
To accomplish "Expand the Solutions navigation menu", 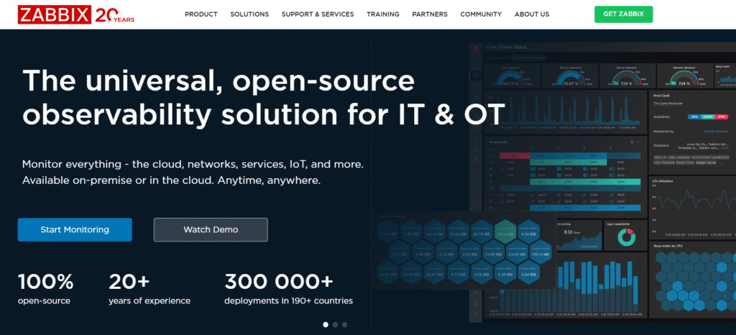I will (x=249, y=14).
